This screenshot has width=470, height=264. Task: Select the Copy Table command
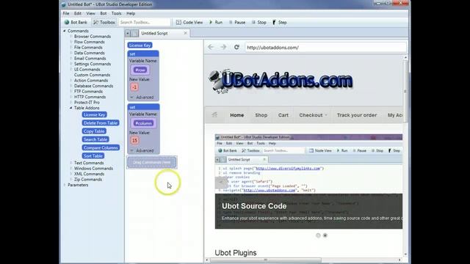coord(94,131)
